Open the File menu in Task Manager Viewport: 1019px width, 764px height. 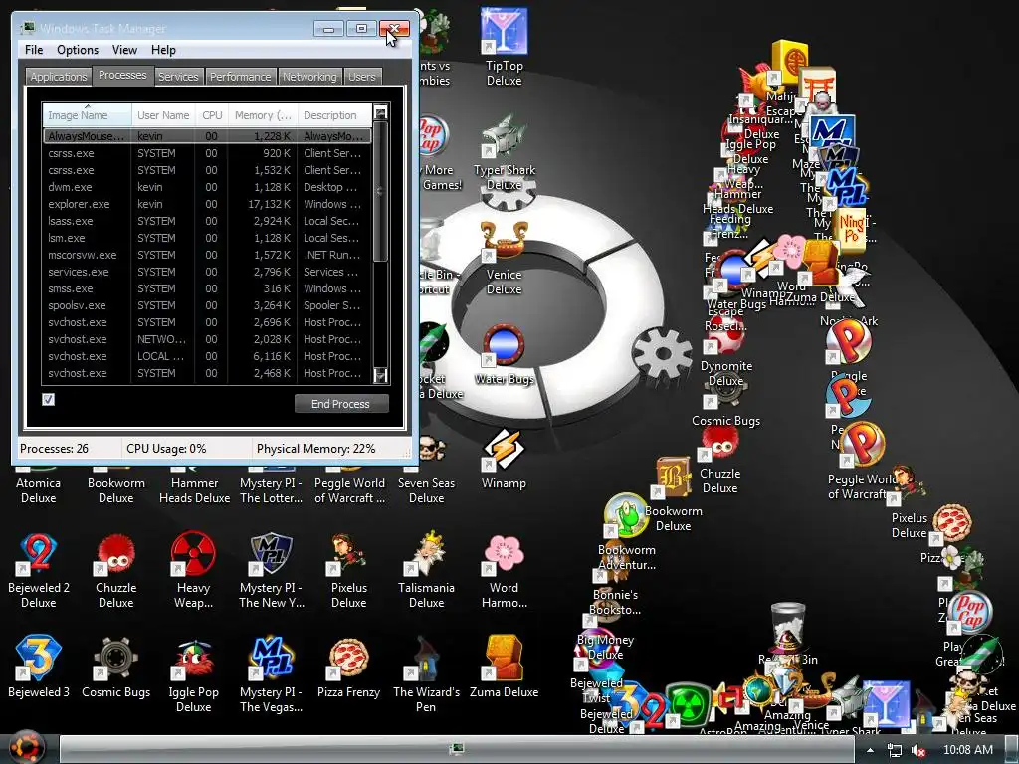coord(34,50)
